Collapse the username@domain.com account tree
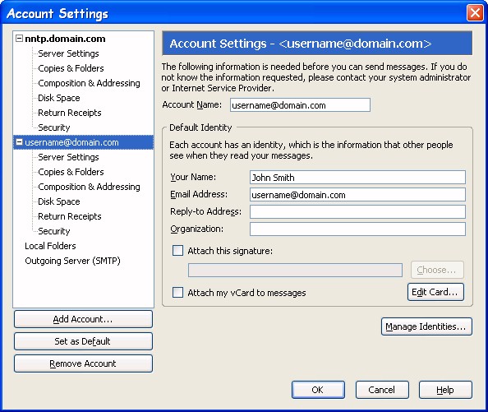488x412 pixels. pos(19,142)
